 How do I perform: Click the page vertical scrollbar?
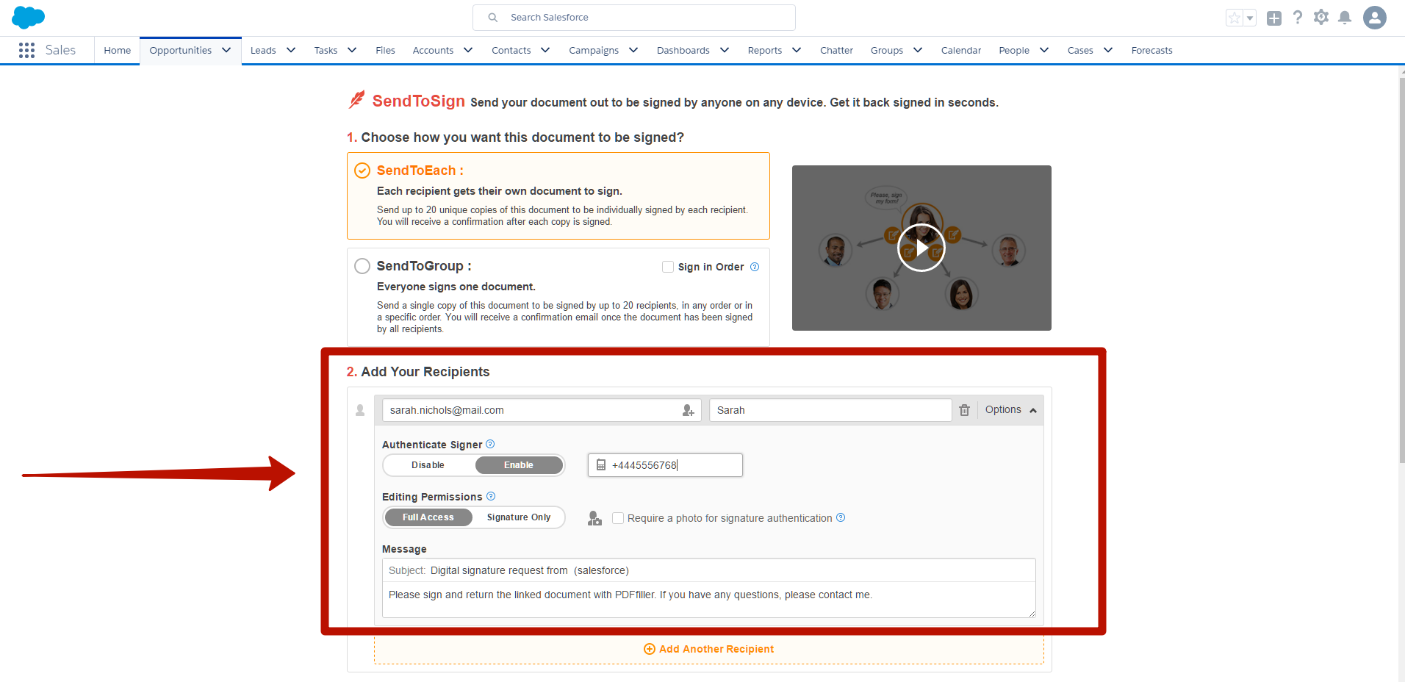coord(1401,272)
